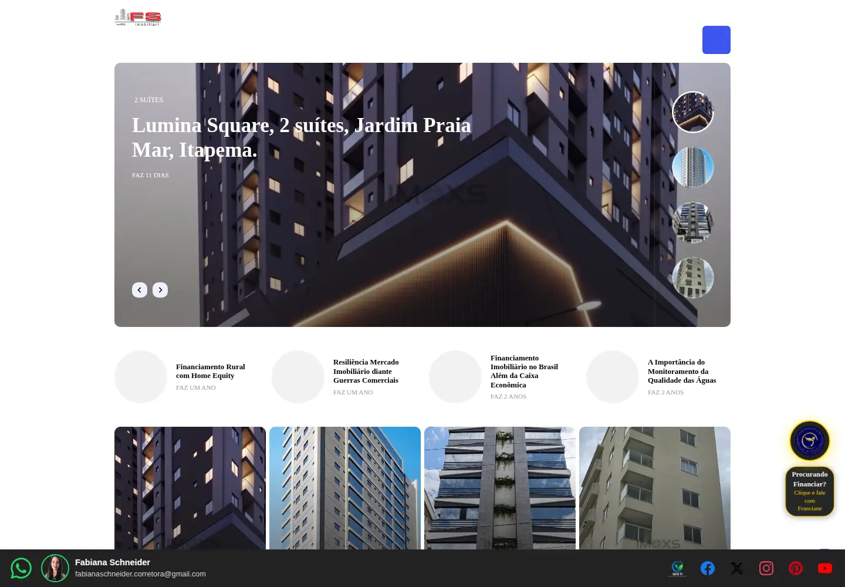
Task: Click the 'FAZ 11 DIAS' date label
Action: (x=150, y=175)
